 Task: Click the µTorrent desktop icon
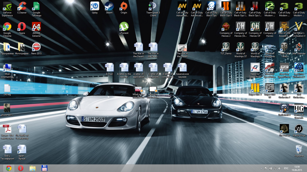[x=124, y=27]
